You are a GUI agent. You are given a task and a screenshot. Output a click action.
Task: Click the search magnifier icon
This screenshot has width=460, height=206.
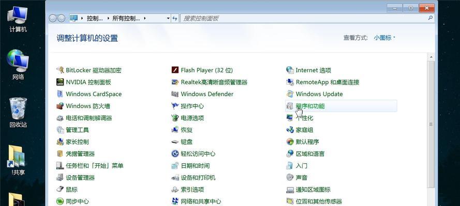(431, 18)
